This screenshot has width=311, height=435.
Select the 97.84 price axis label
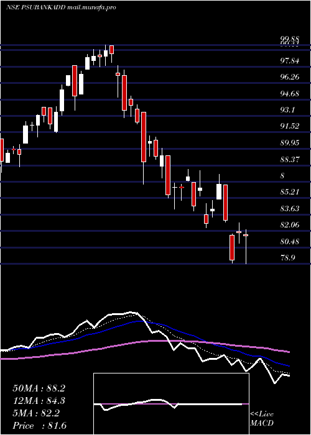290,61
